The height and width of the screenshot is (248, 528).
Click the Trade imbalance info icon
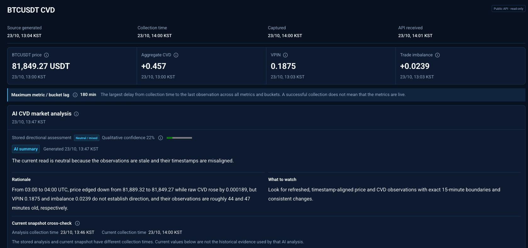pyautogui.click(x=437, y=55)
